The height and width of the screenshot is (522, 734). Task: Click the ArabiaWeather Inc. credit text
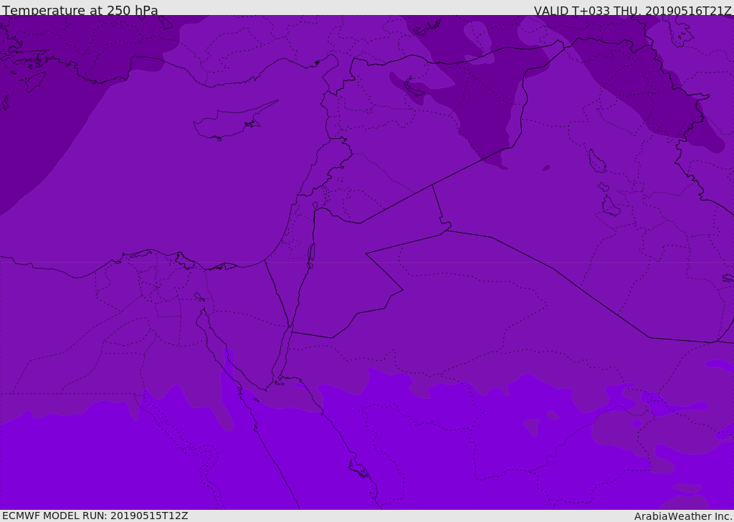[682, 516]
